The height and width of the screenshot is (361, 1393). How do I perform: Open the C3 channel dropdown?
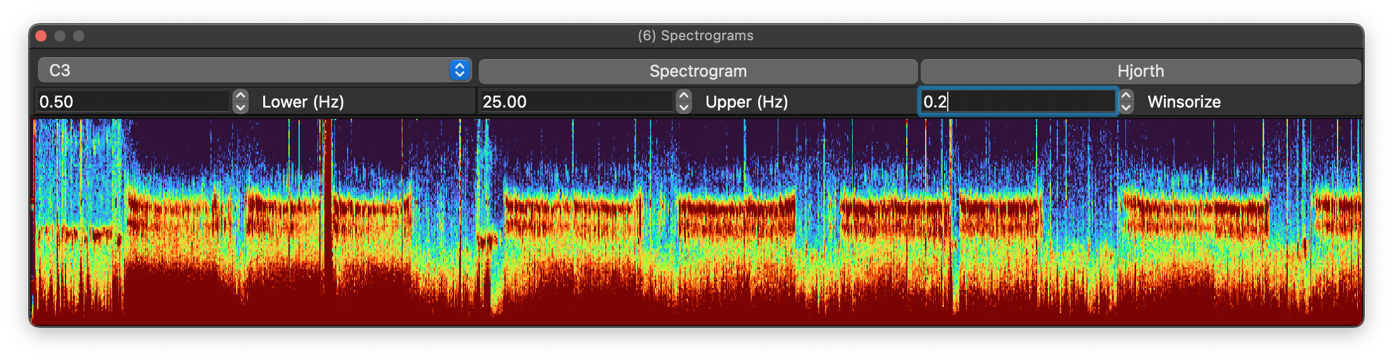click(254, 70)
